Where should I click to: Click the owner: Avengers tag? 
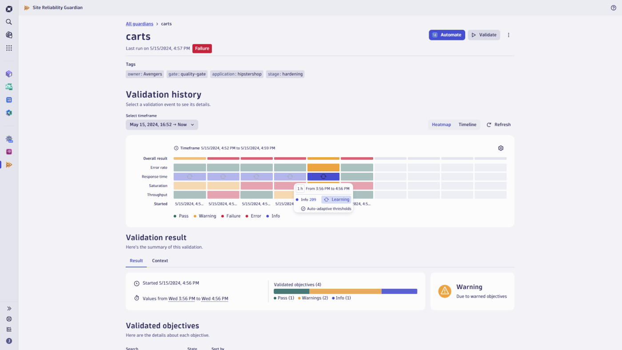[145, 74]
